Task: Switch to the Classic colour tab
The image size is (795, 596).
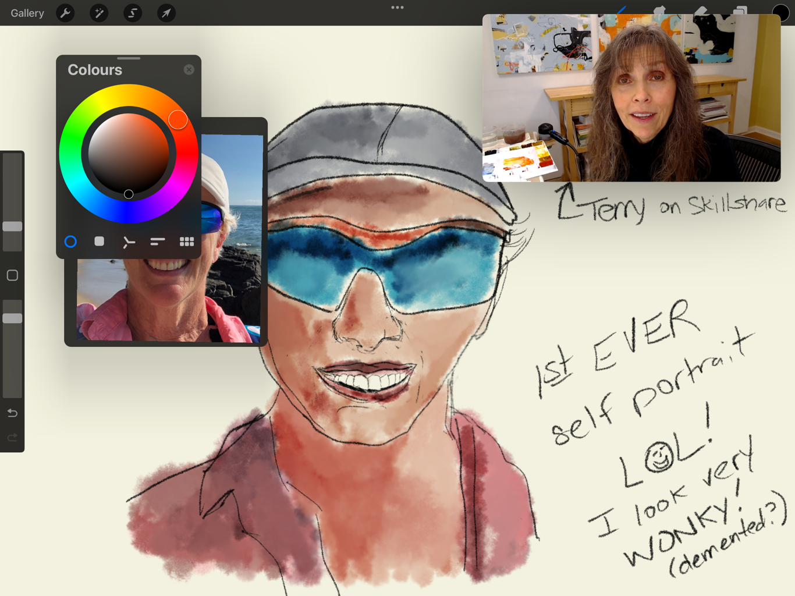Action: [100, 241]
